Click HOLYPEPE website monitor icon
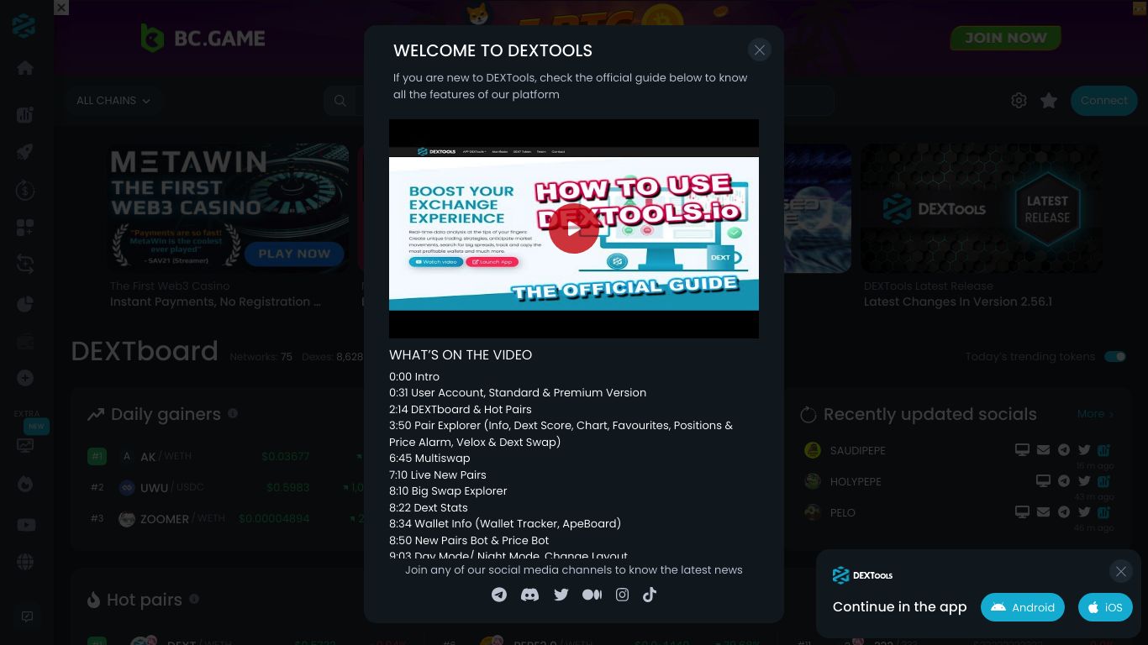The height and width of the screenshot is (645, 1148). (x=1043, y=481)
